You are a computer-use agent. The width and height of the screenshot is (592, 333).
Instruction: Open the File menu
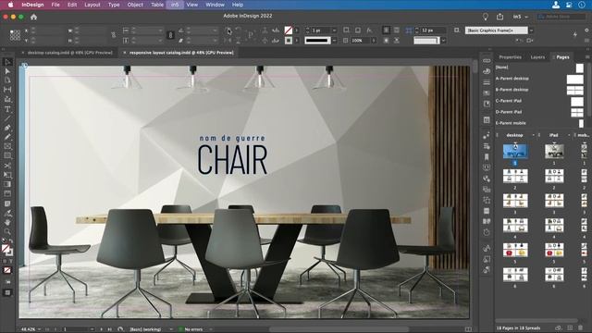coord(55,5)
